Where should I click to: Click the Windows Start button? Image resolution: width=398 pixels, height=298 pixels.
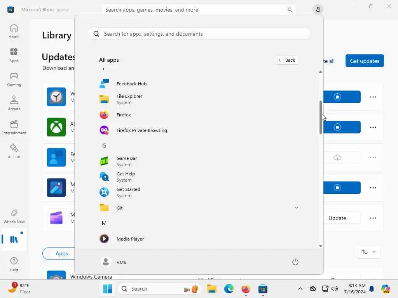point(108,289)
